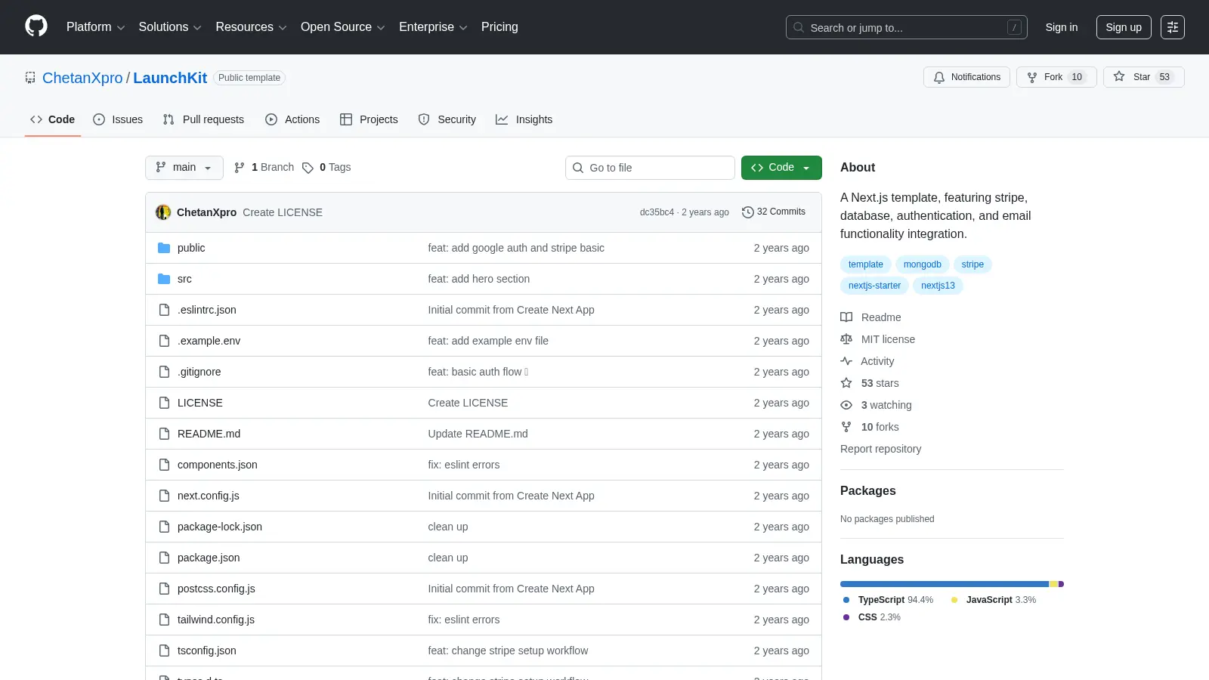Click the book icon beside Readme
Image resolution: width=1209 pixels, height=680 pixels.
tap(846, 317)
